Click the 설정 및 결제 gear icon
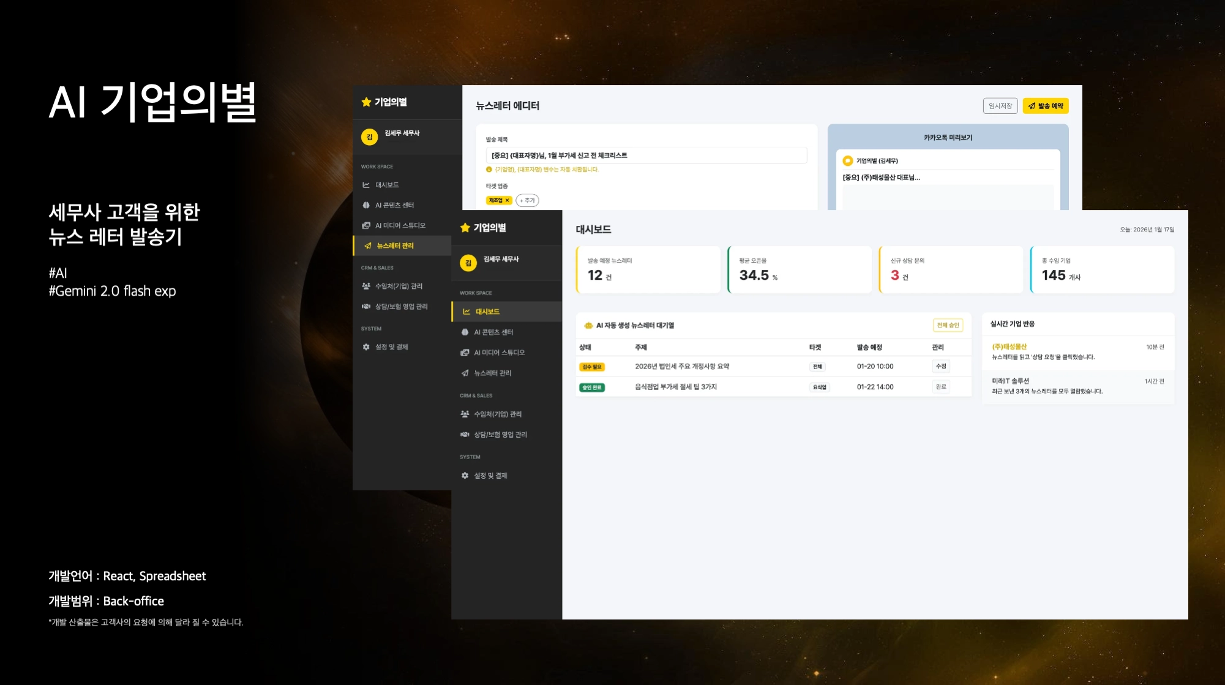The image size is (1225, 685). [465, 476]
